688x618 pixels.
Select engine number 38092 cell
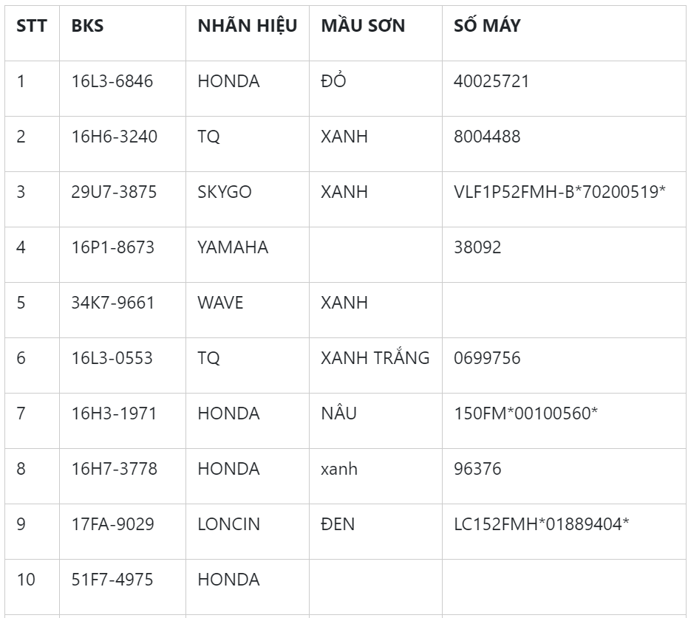477,247
